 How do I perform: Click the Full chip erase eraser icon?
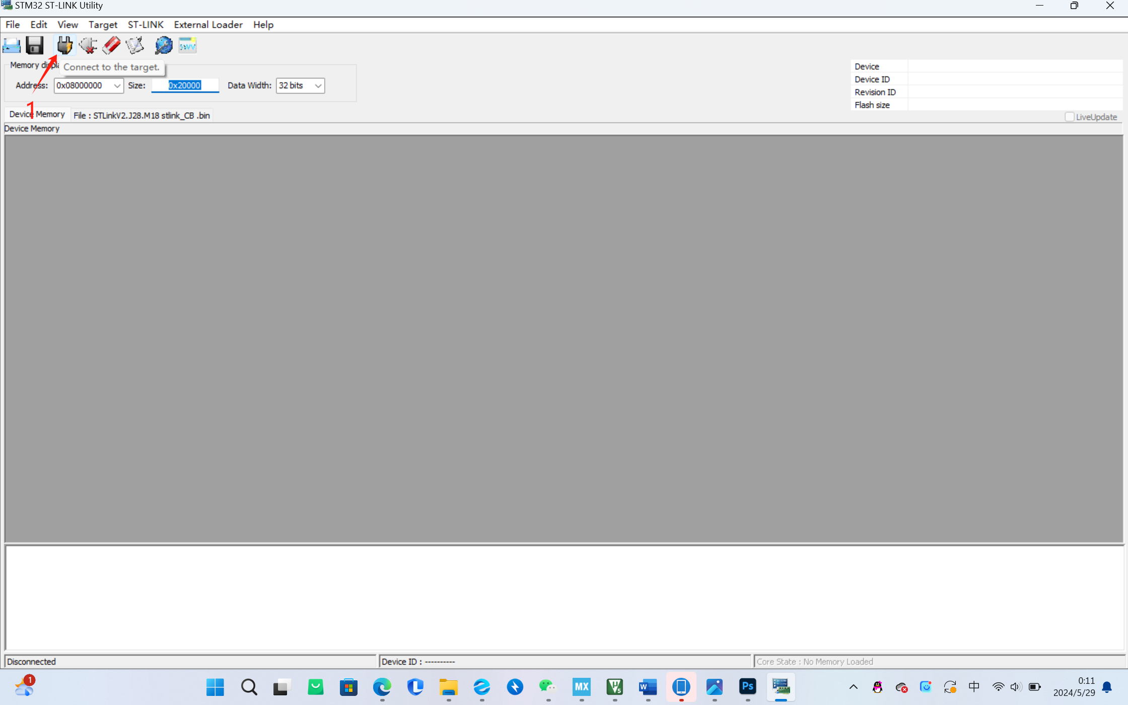(111, 45)
